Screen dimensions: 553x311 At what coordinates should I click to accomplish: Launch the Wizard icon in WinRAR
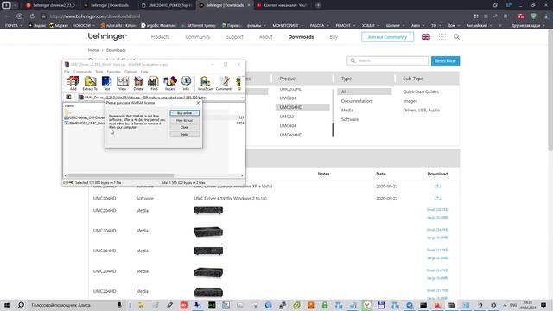click(x=170, y=82)
